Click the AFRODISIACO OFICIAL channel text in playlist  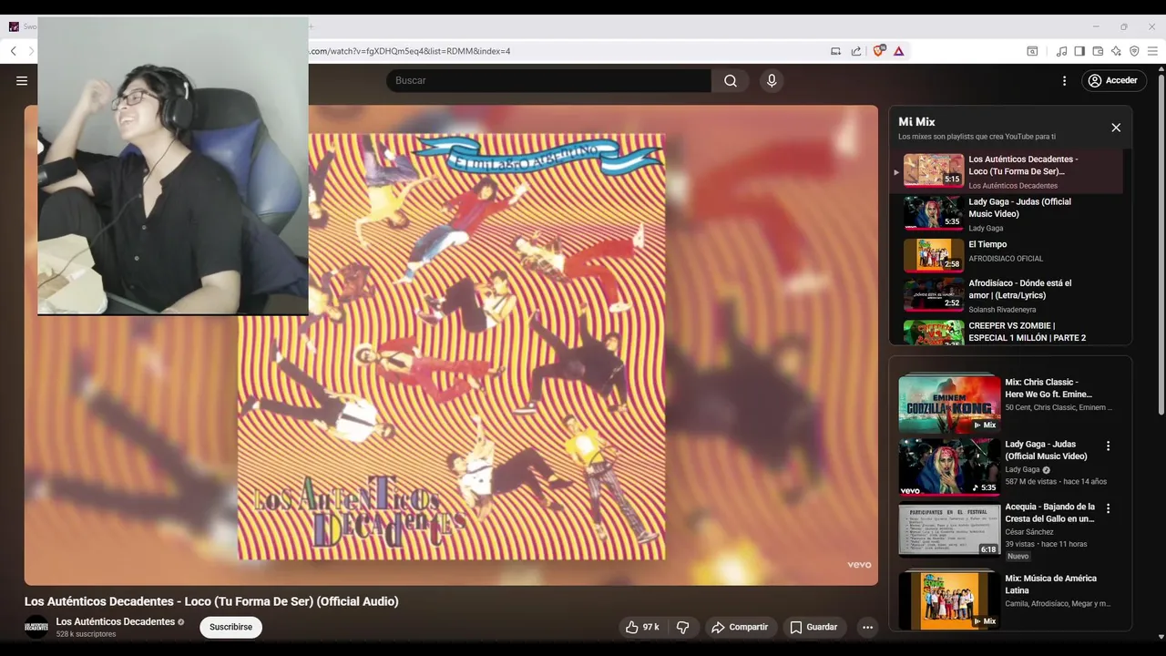click(1006, 259)
